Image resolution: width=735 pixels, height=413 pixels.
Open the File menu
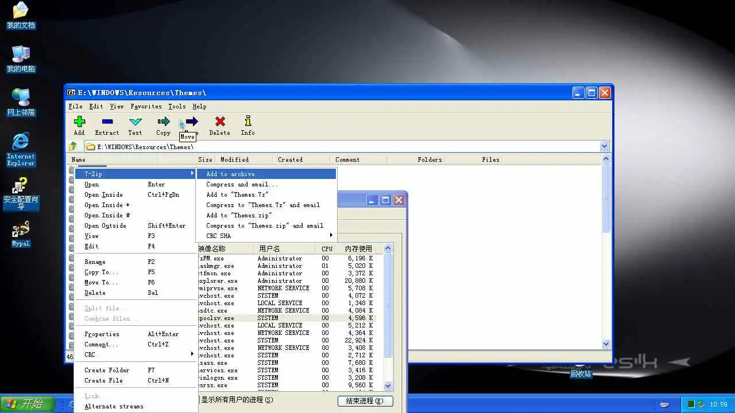(x=75, y=106)
